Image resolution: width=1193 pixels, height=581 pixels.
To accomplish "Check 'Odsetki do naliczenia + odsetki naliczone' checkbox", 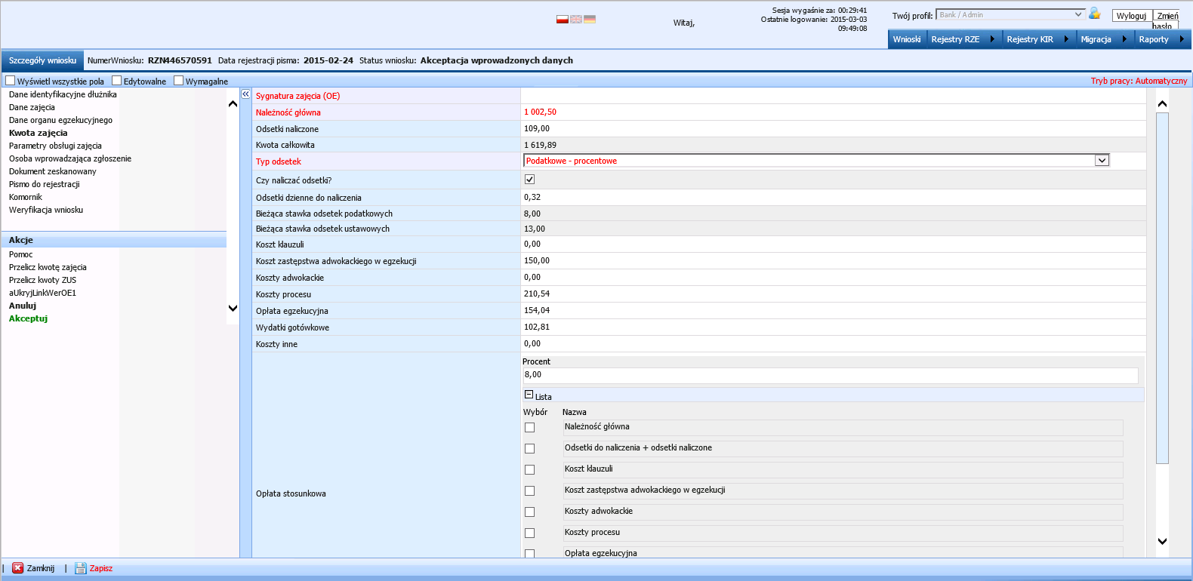I will point(529,448).
